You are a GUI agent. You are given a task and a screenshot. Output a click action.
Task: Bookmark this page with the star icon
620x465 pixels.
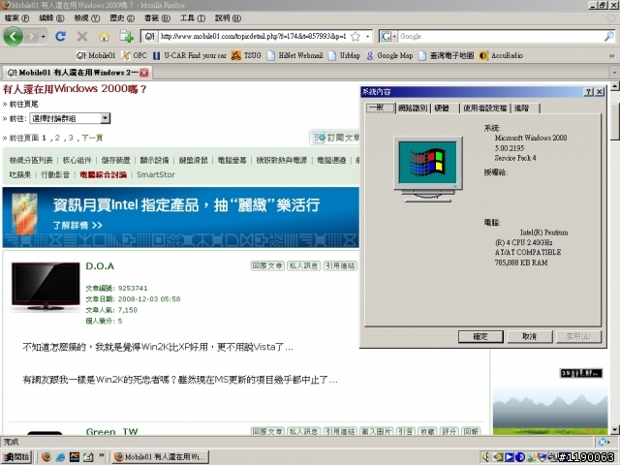click(x=356, y=37)
